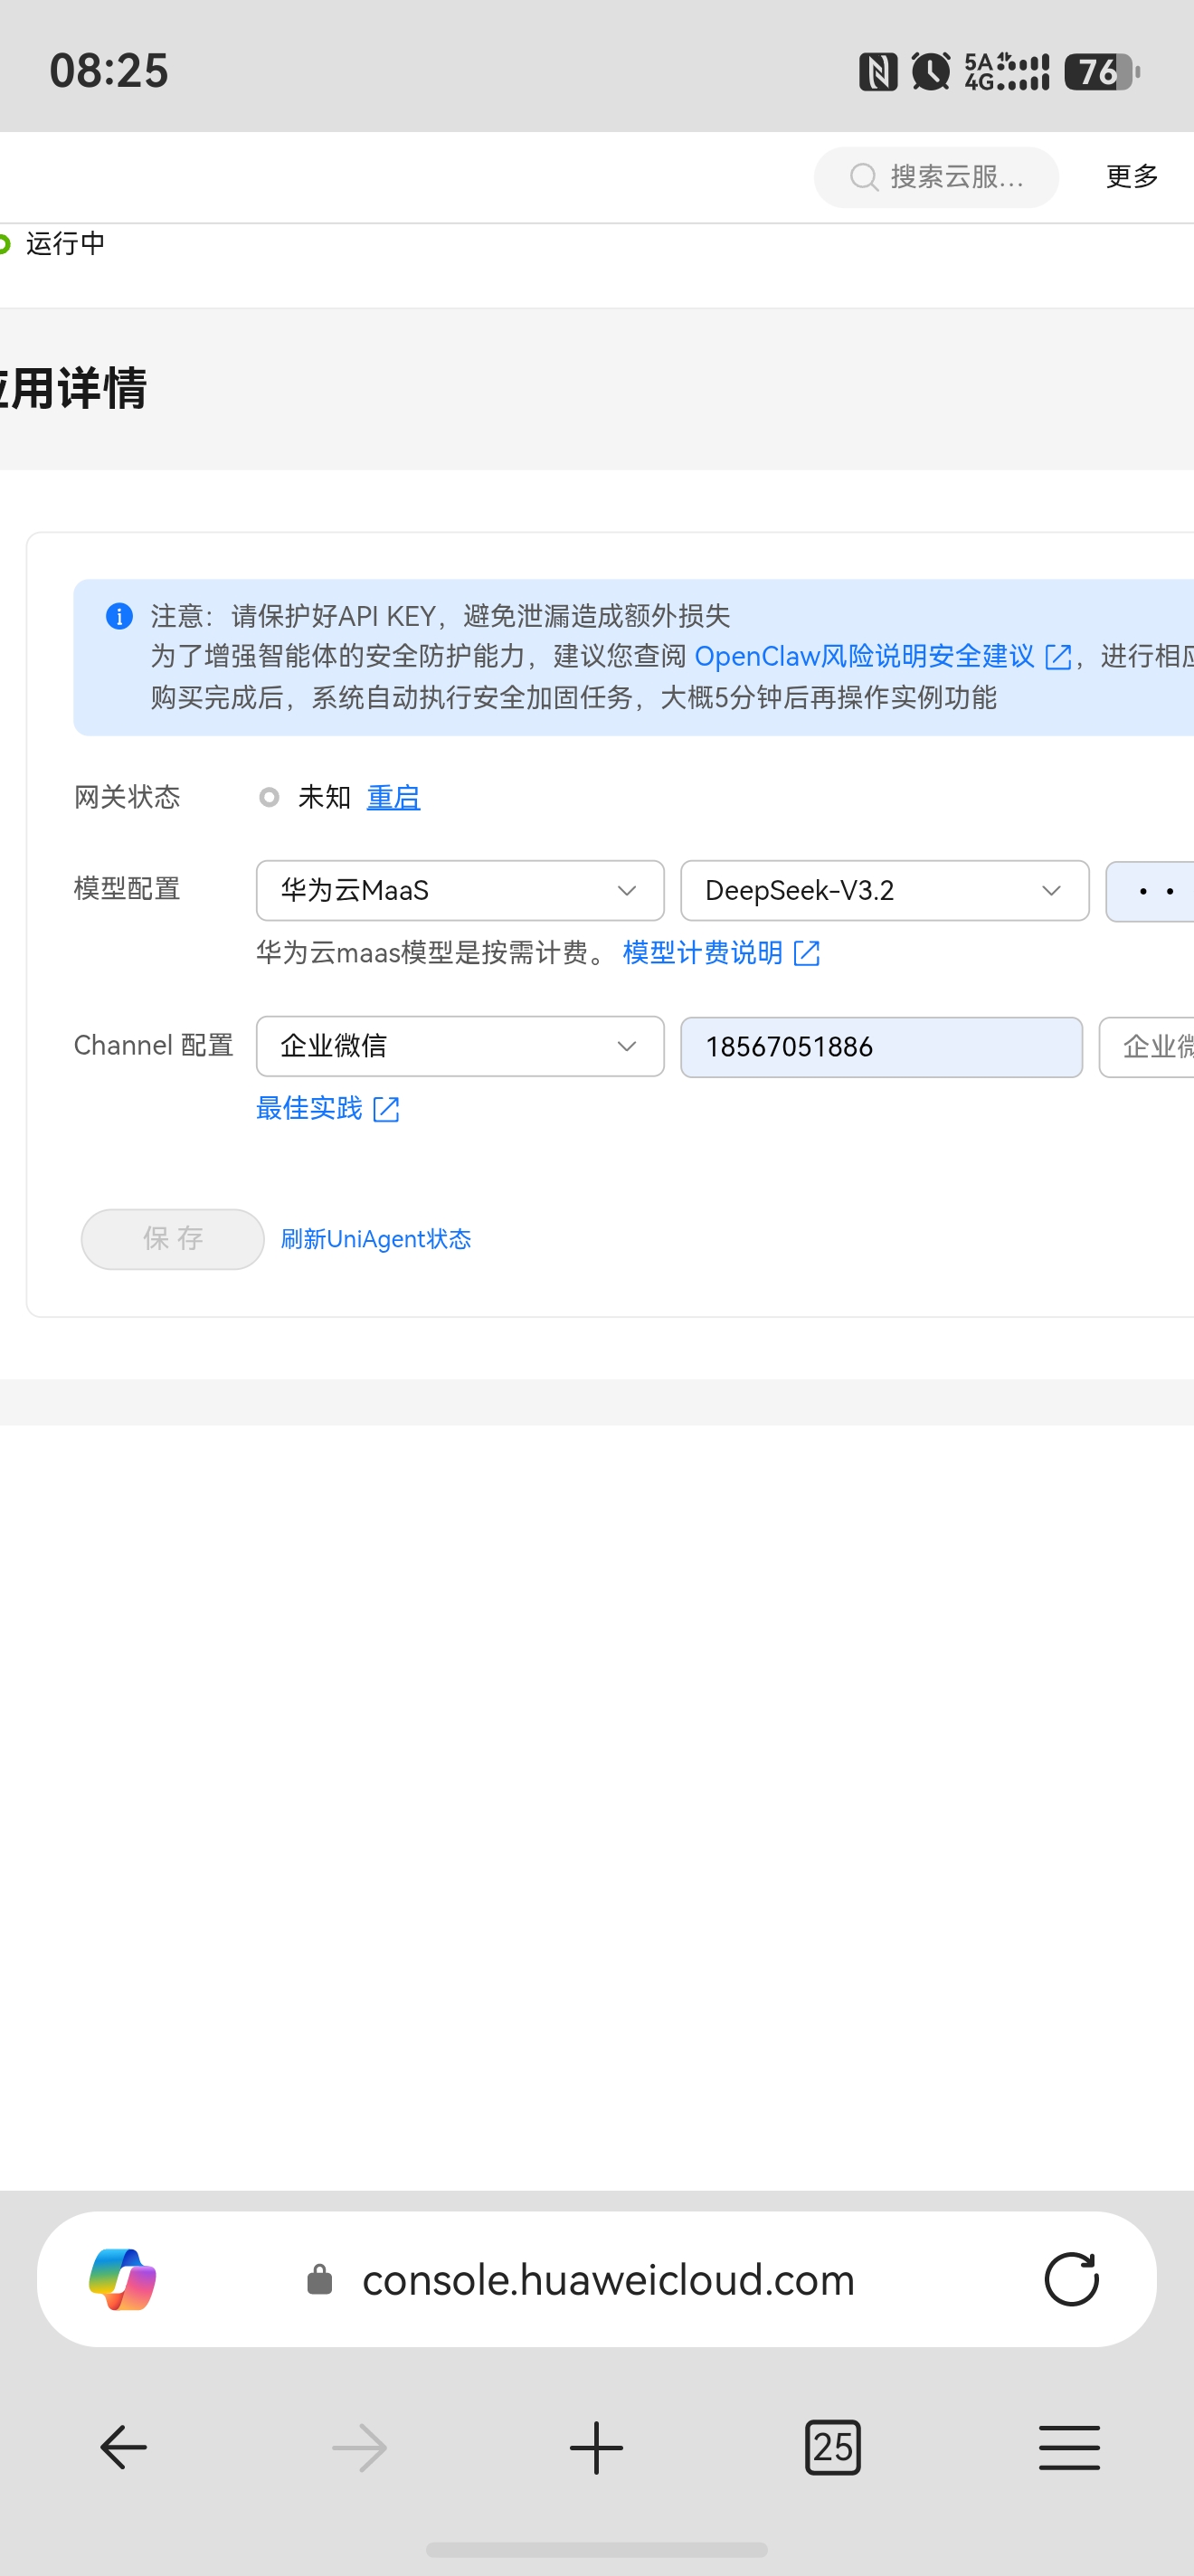
Task: Go back with the browser back arrow
Action: pyautogui.click(x=124, y=2447)
